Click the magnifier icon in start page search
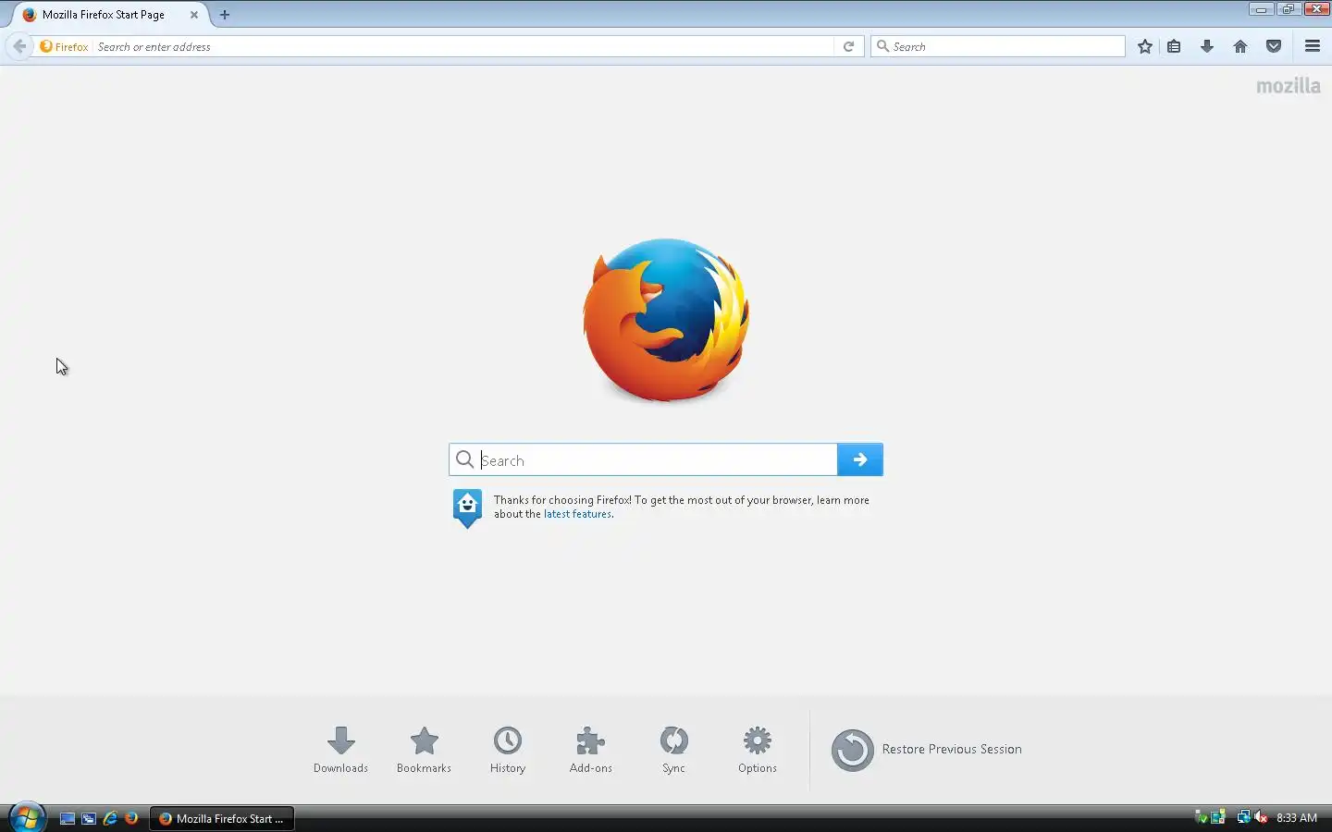The width and height of the screenshot is (1332, 832). (x=465, y=459)
